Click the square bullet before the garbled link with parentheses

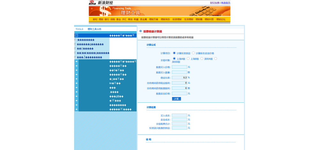75,53
